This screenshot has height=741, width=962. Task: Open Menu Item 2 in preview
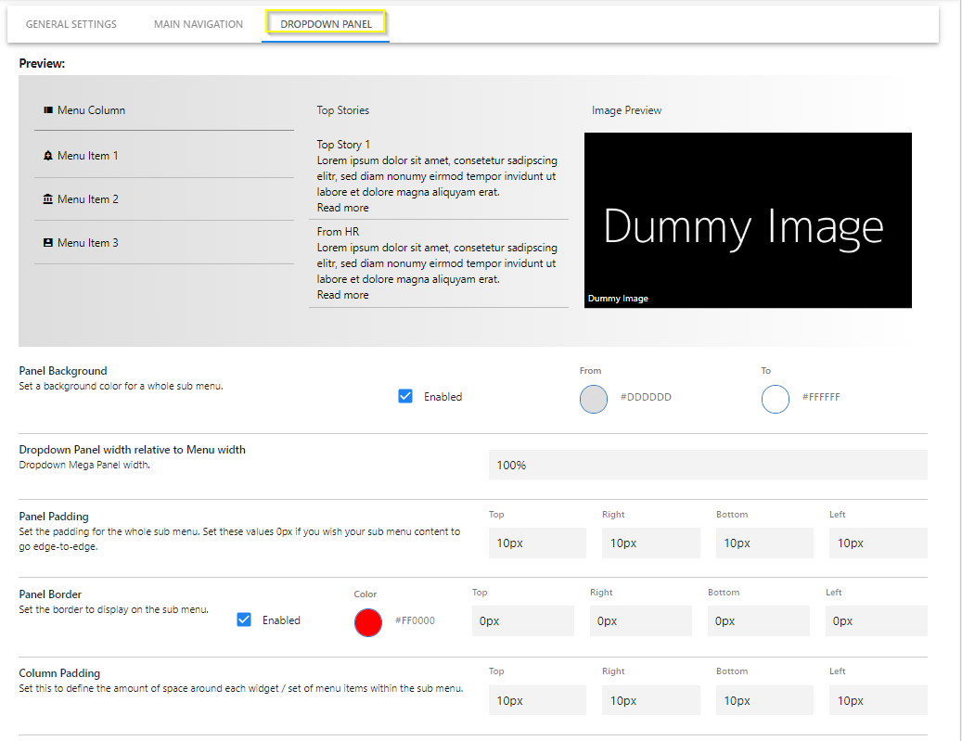pyautogui.click(x=88, y=199)
